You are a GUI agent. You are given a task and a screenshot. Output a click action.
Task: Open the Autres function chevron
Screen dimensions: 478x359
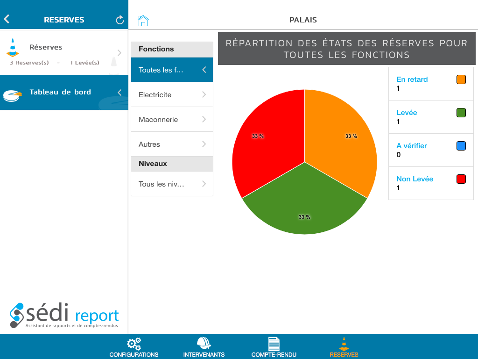point(204,144)
